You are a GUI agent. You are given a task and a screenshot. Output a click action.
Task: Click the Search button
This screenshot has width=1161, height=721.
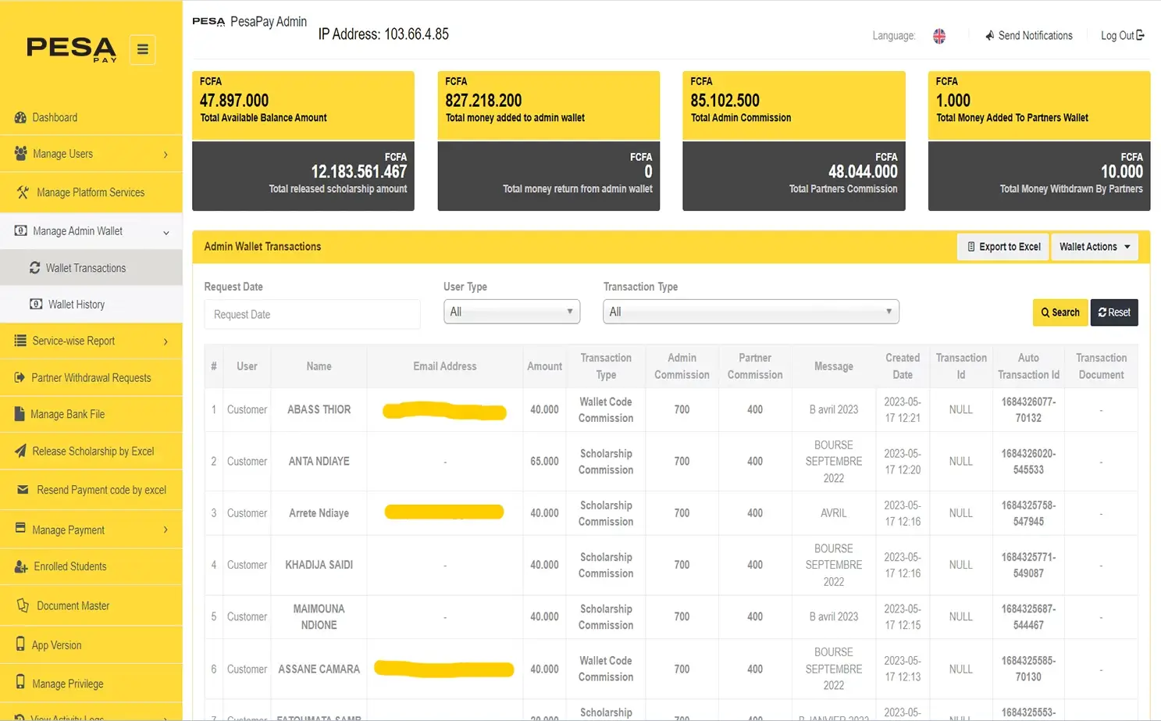pos(1060,312)
